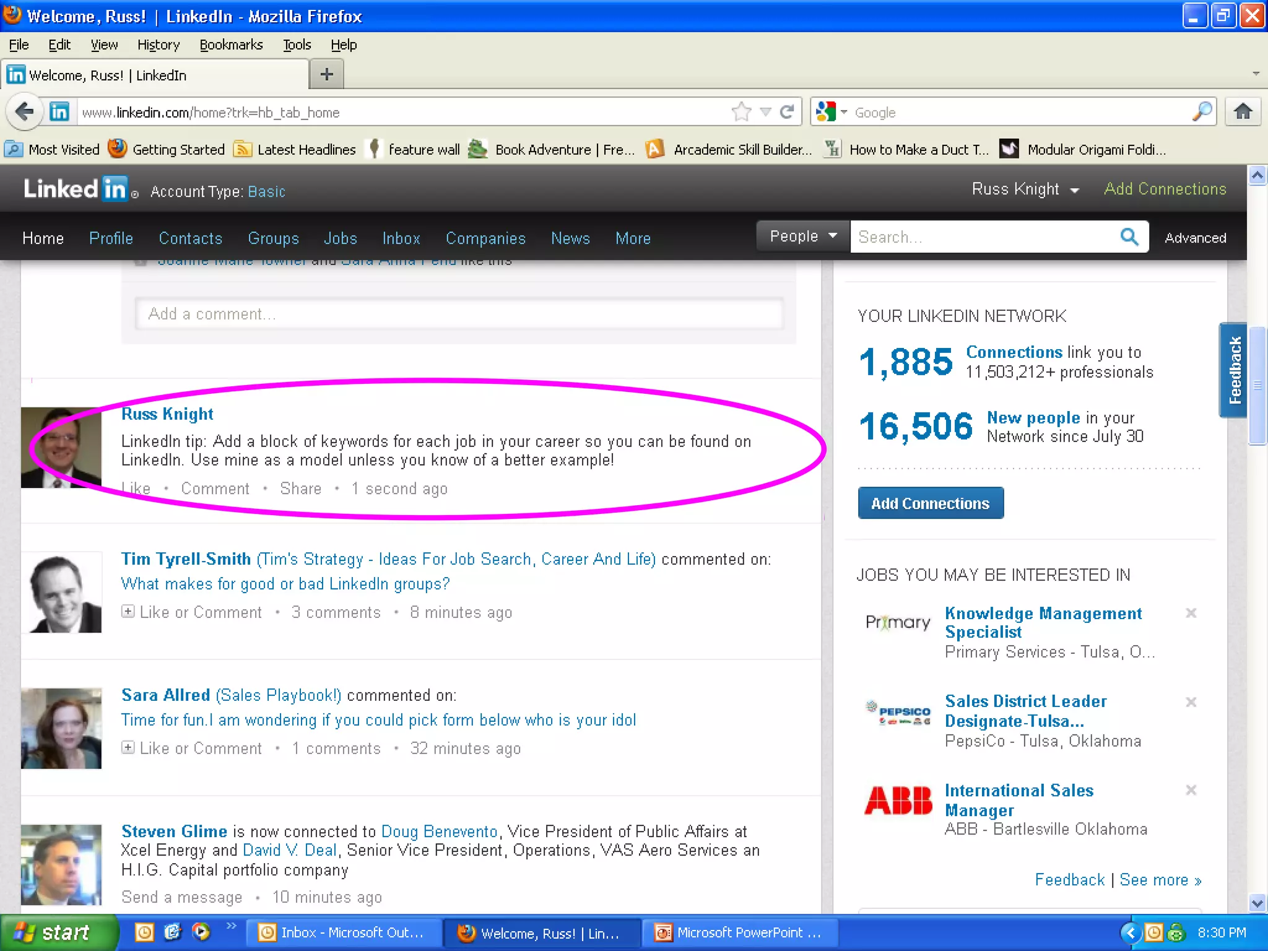Image resolution: width=1268 pixels, height=951 pixels.
Task: Click the LinkedIn search magnifier icon
Action: point(1129,237)
